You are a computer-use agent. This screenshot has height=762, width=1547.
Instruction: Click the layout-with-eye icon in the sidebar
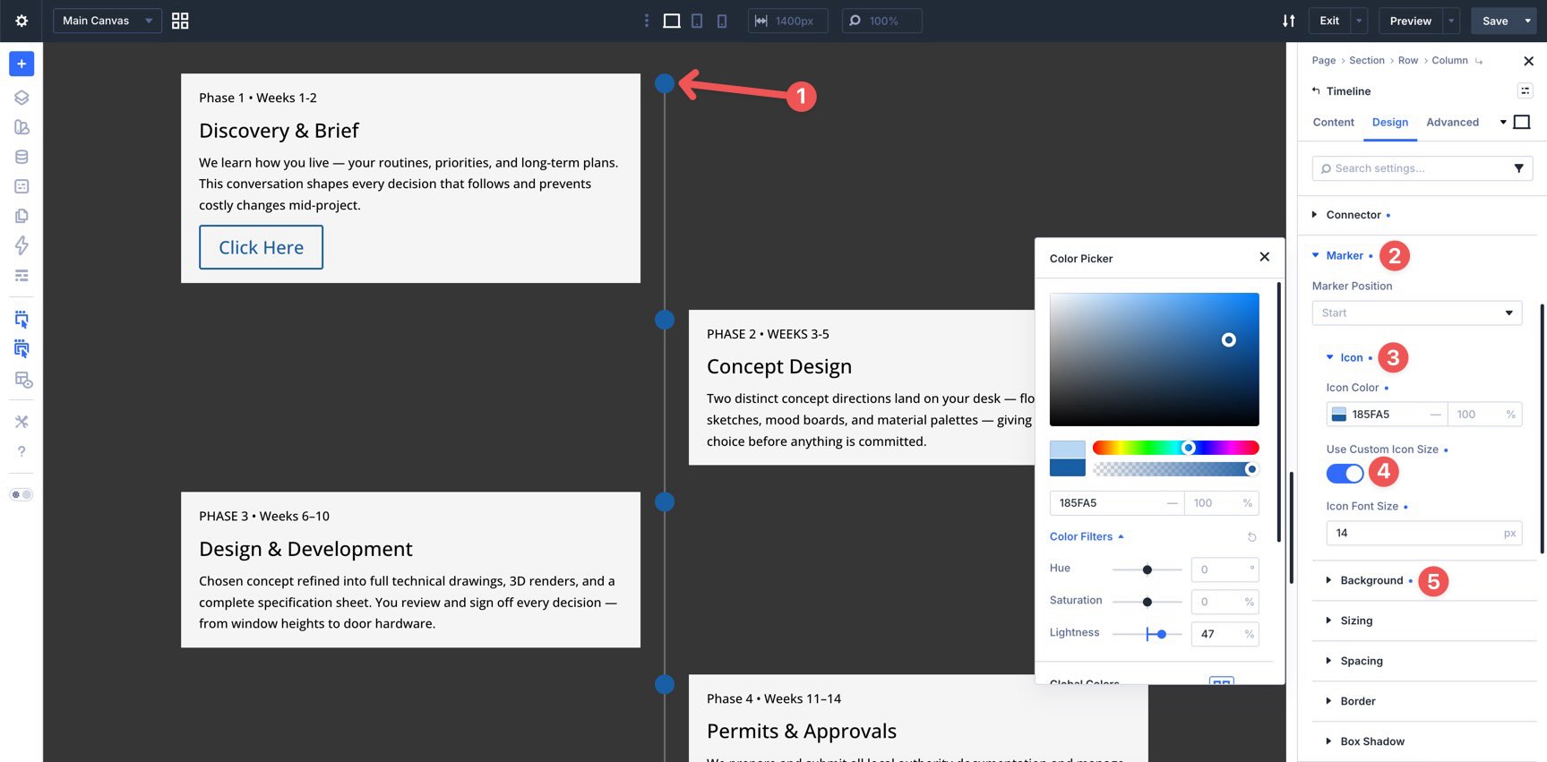(x=22, y=380)
